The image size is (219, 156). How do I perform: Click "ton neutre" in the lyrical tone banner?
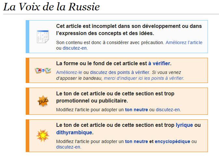136,141
